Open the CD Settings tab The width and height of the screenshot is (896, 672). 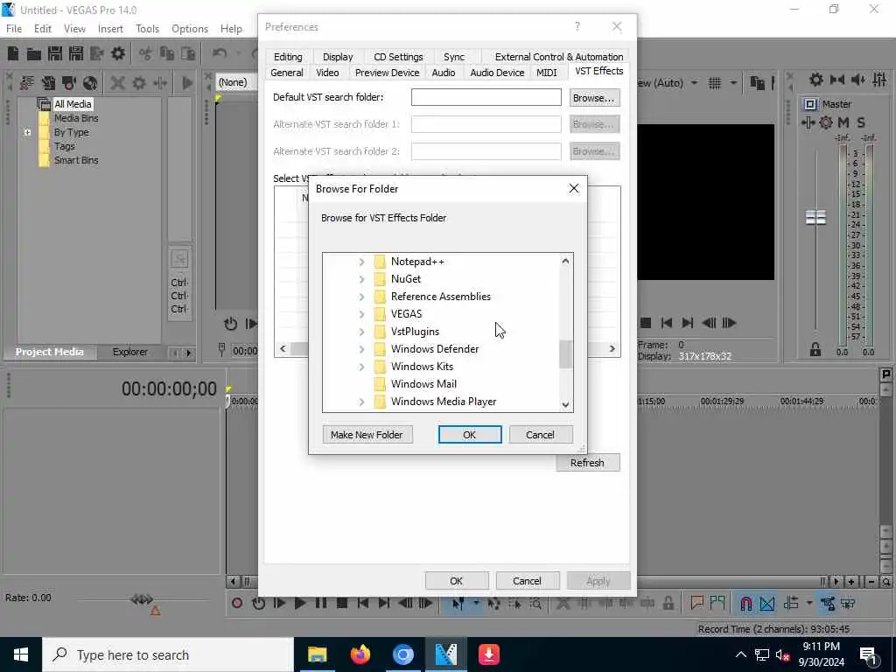(398, 57)
